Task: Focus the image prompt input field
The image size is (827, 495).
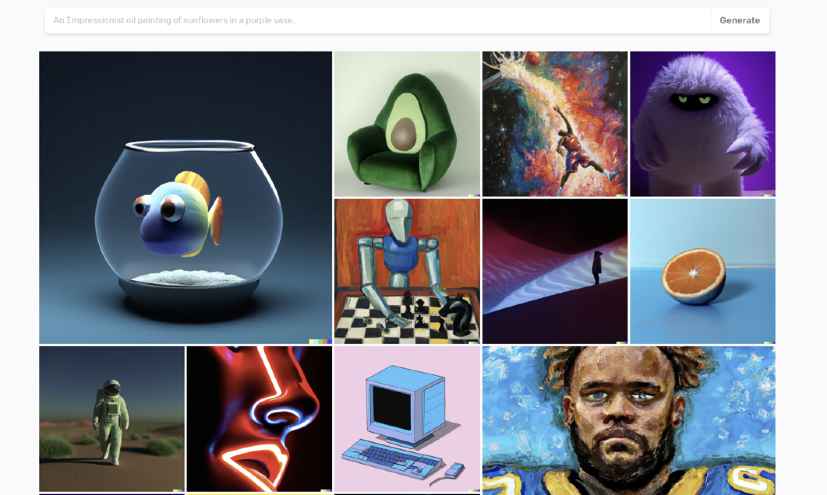Action: [378, 20]
